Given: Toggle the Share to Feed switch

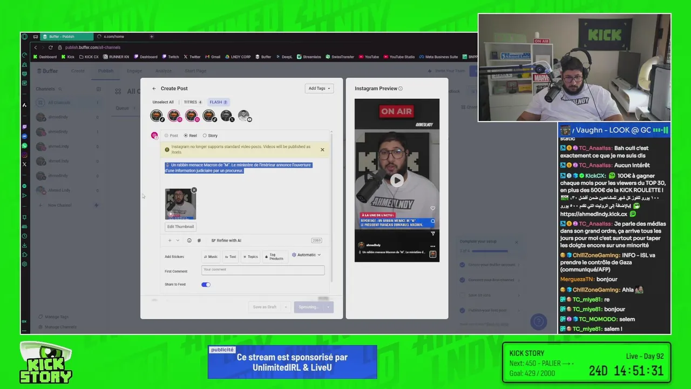Looking at the screenshot, I should click(206, 285).
